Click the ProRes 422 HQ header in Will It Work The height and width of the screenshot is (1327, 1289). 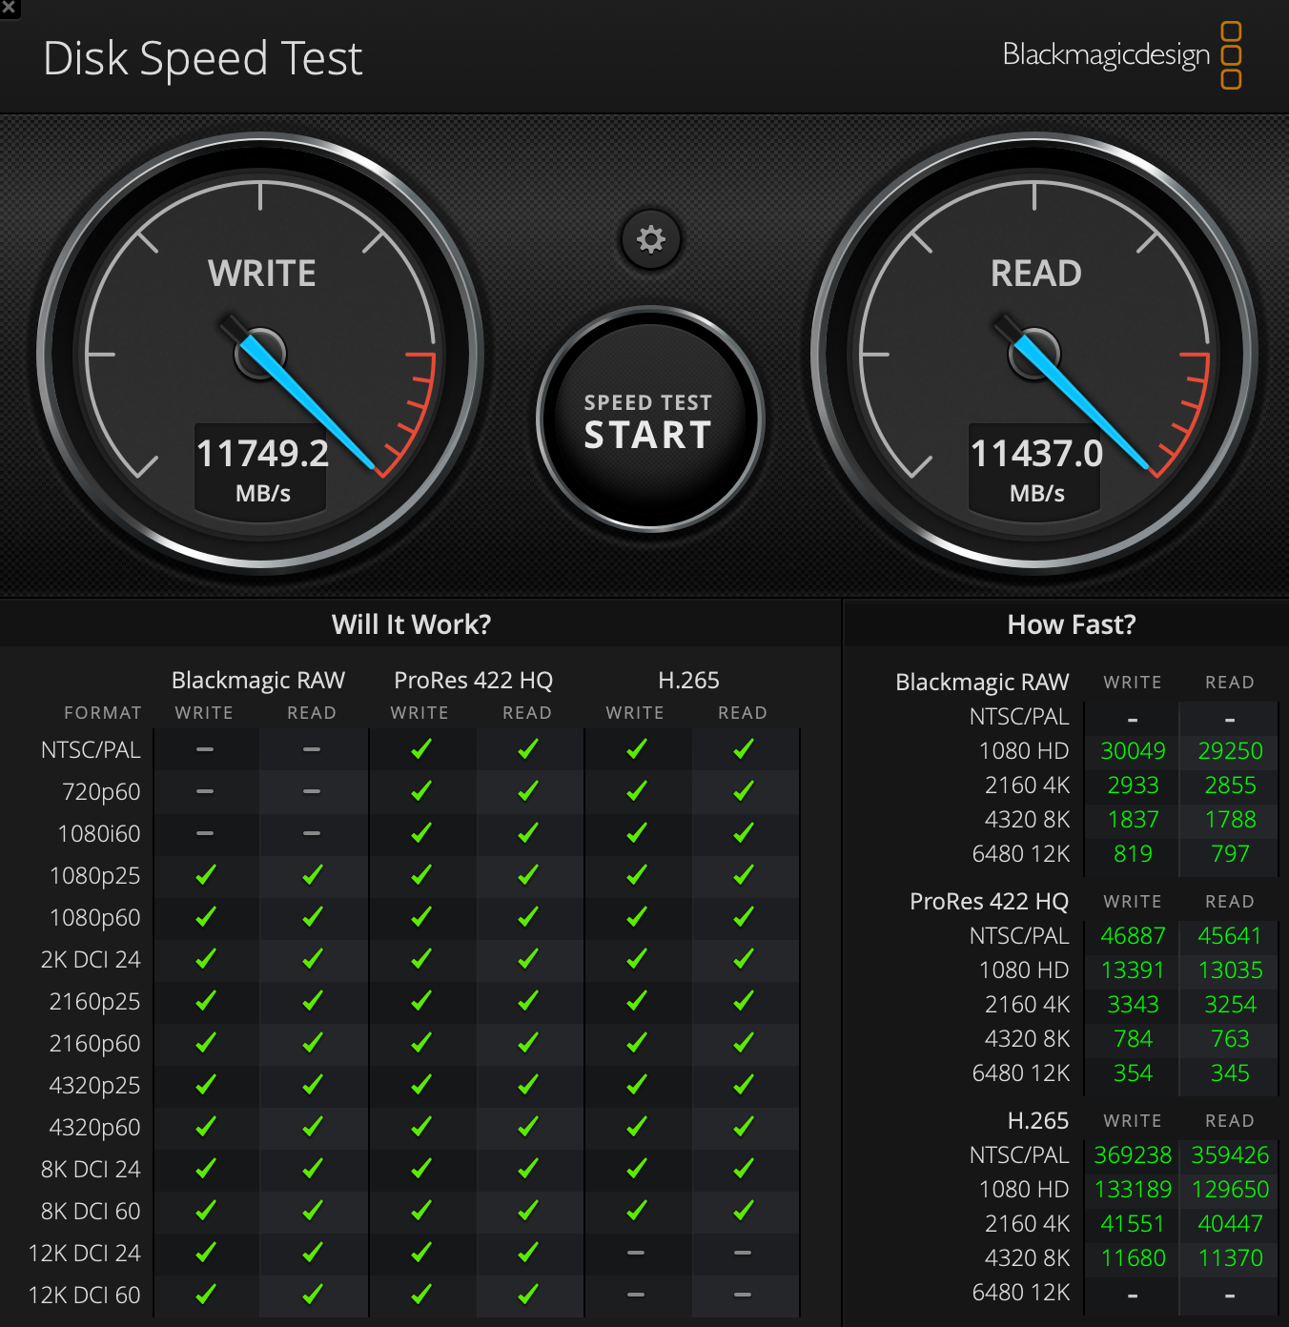(x=474, y=681)
